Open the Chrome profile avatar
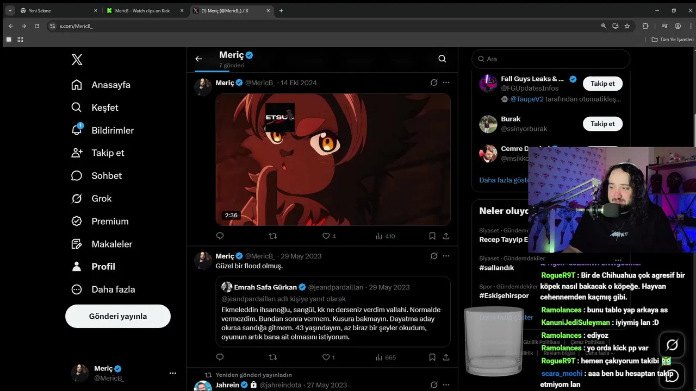Viewport: 696px width, 391px height. [x=678, y=26]
